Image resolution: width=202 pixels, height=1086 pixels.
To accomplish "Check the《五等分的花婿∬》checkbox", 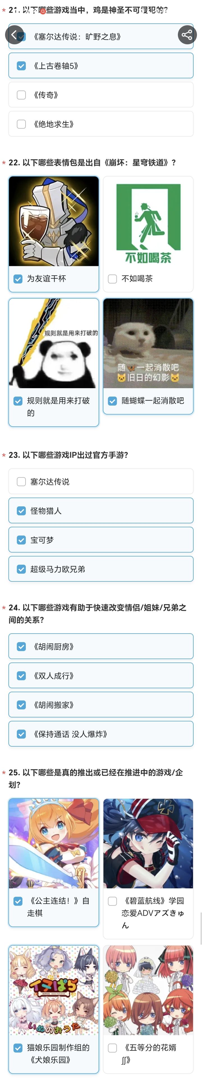I will pyautogui.click(x=112, y=1048).
